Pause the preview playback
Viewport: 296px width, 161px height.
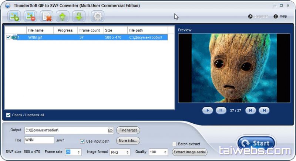221,110
